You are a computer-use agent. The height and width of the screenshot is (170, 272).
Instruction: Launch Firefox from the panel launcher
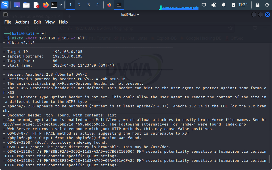[x=46, y=5]
